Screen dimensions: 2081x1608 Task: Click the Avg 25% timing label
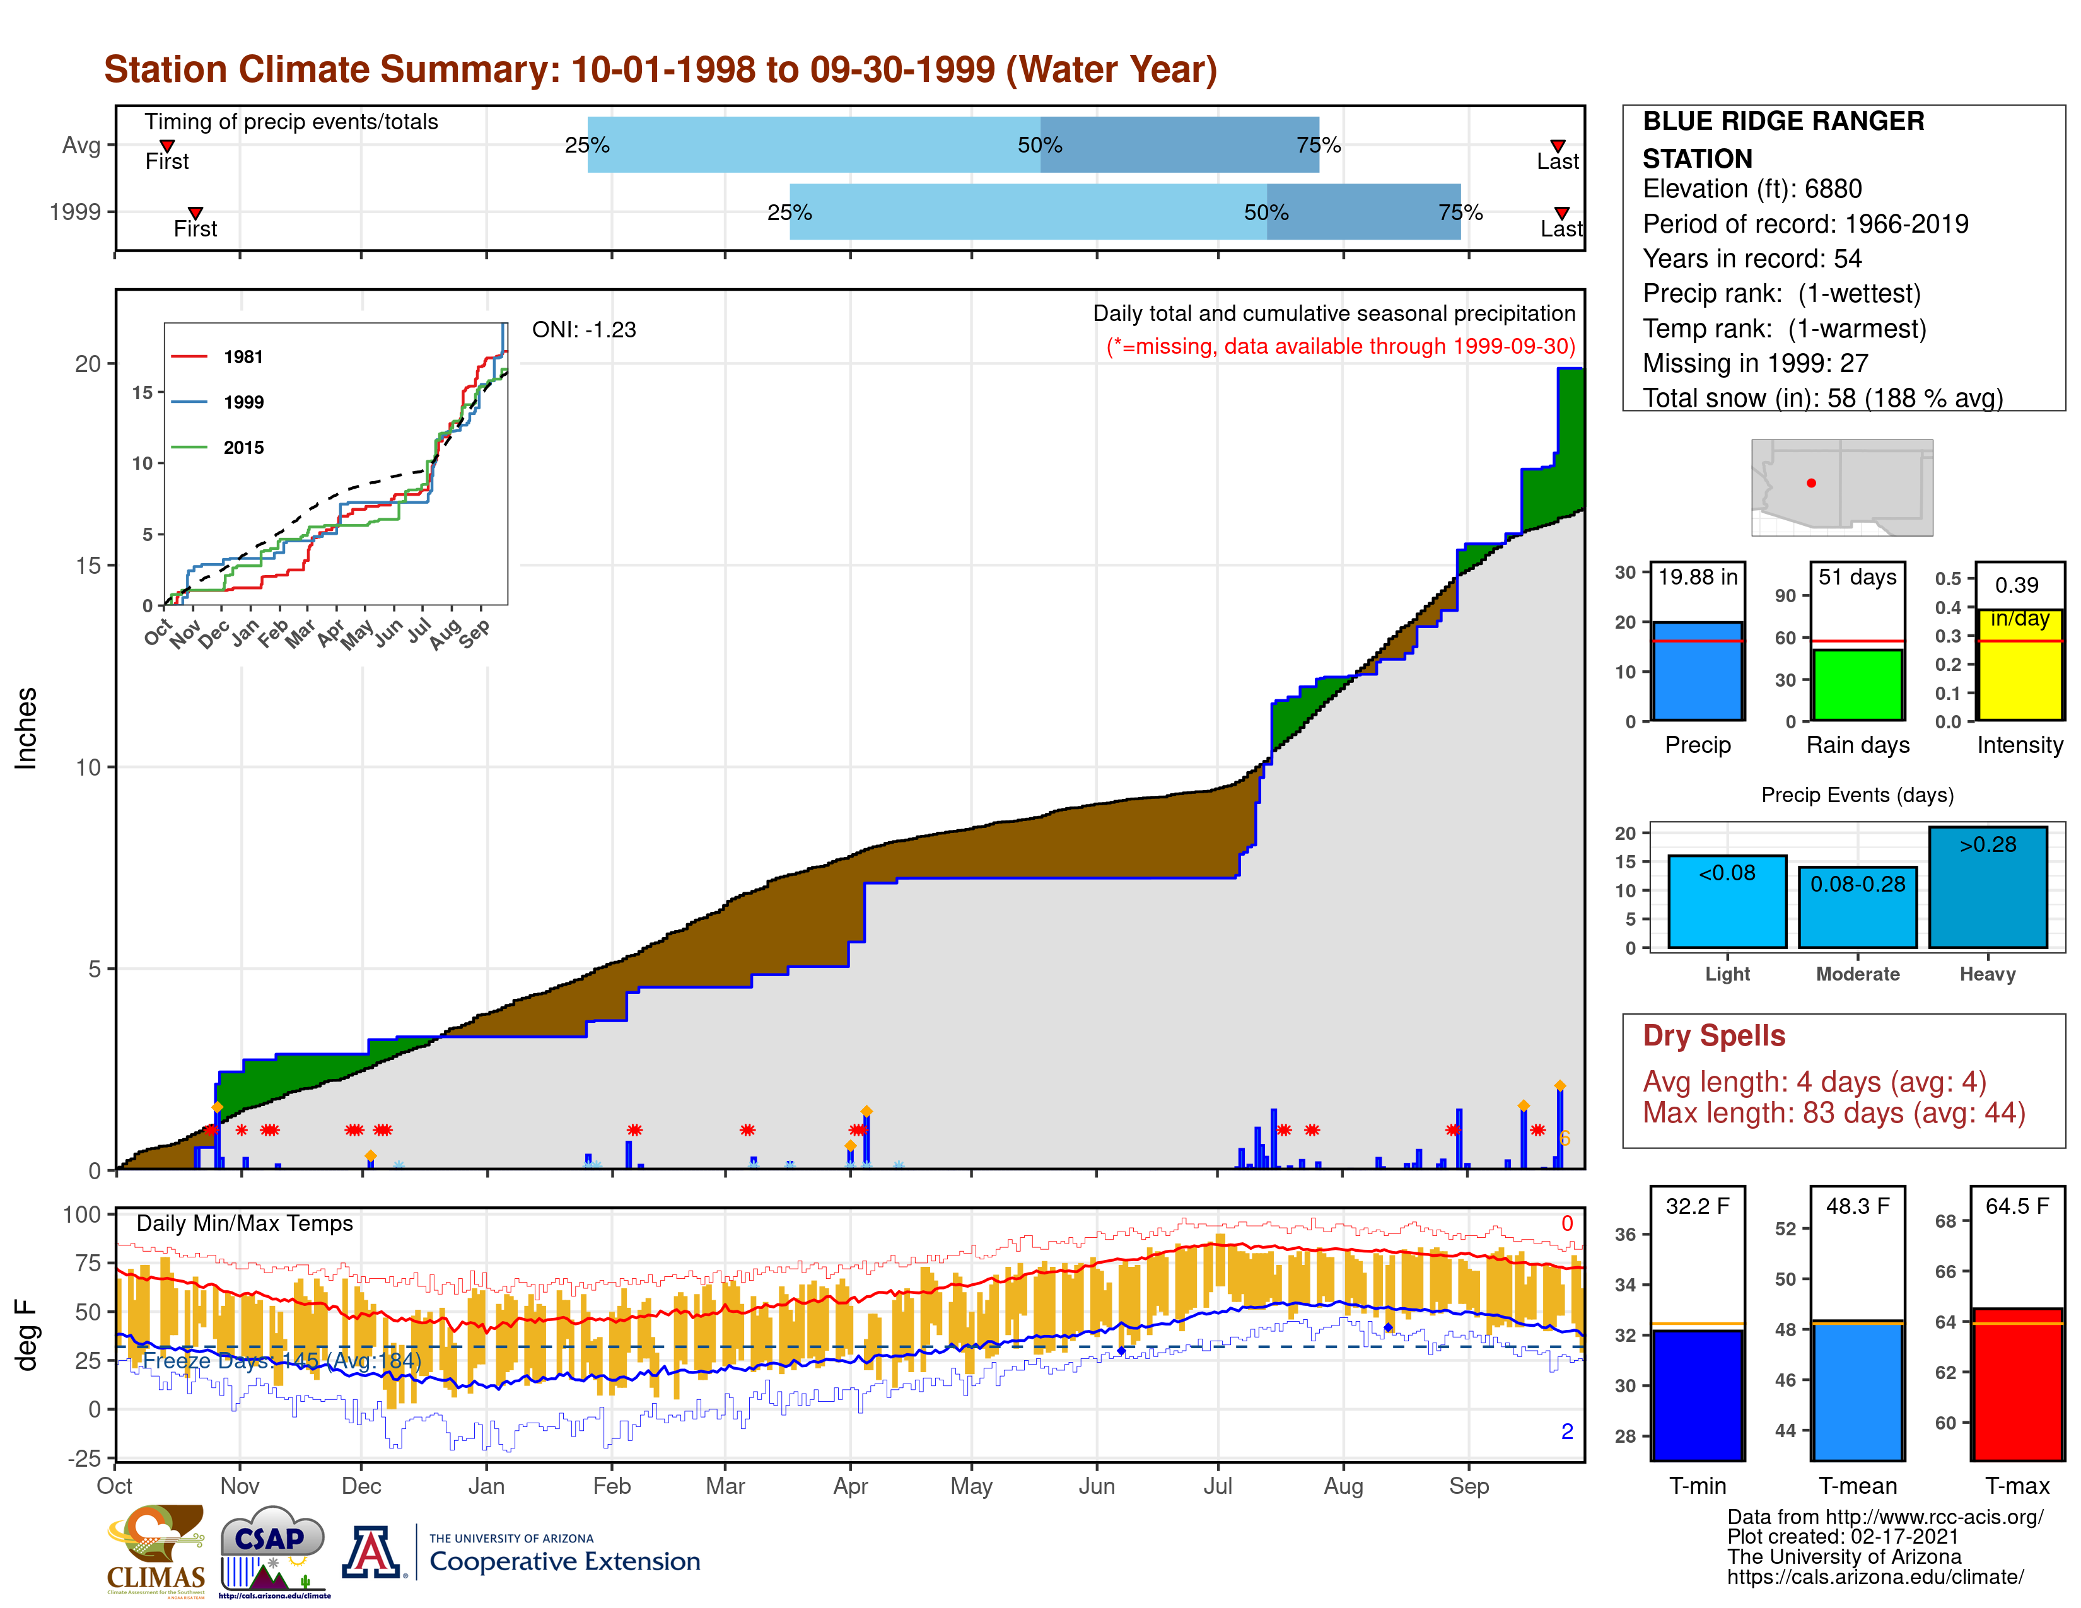click(x=587, y=145)
